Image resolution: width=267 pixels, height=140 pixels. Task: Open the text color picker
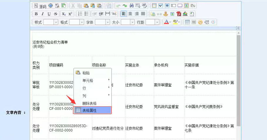pyautogui.click(x=167, y=22)
